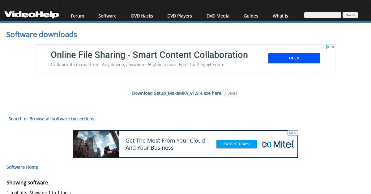Open the Guides menu

point(251,16)
